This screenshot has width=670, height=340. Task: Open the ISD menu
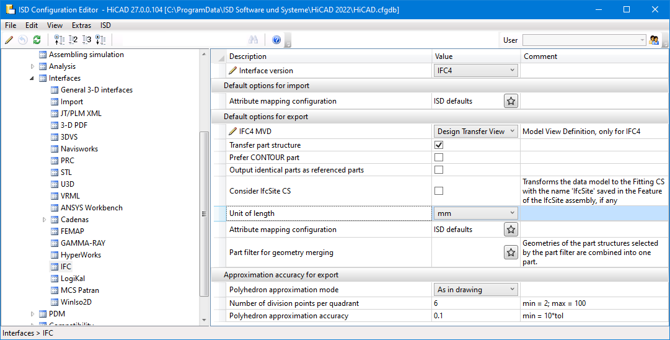[105, 25]
